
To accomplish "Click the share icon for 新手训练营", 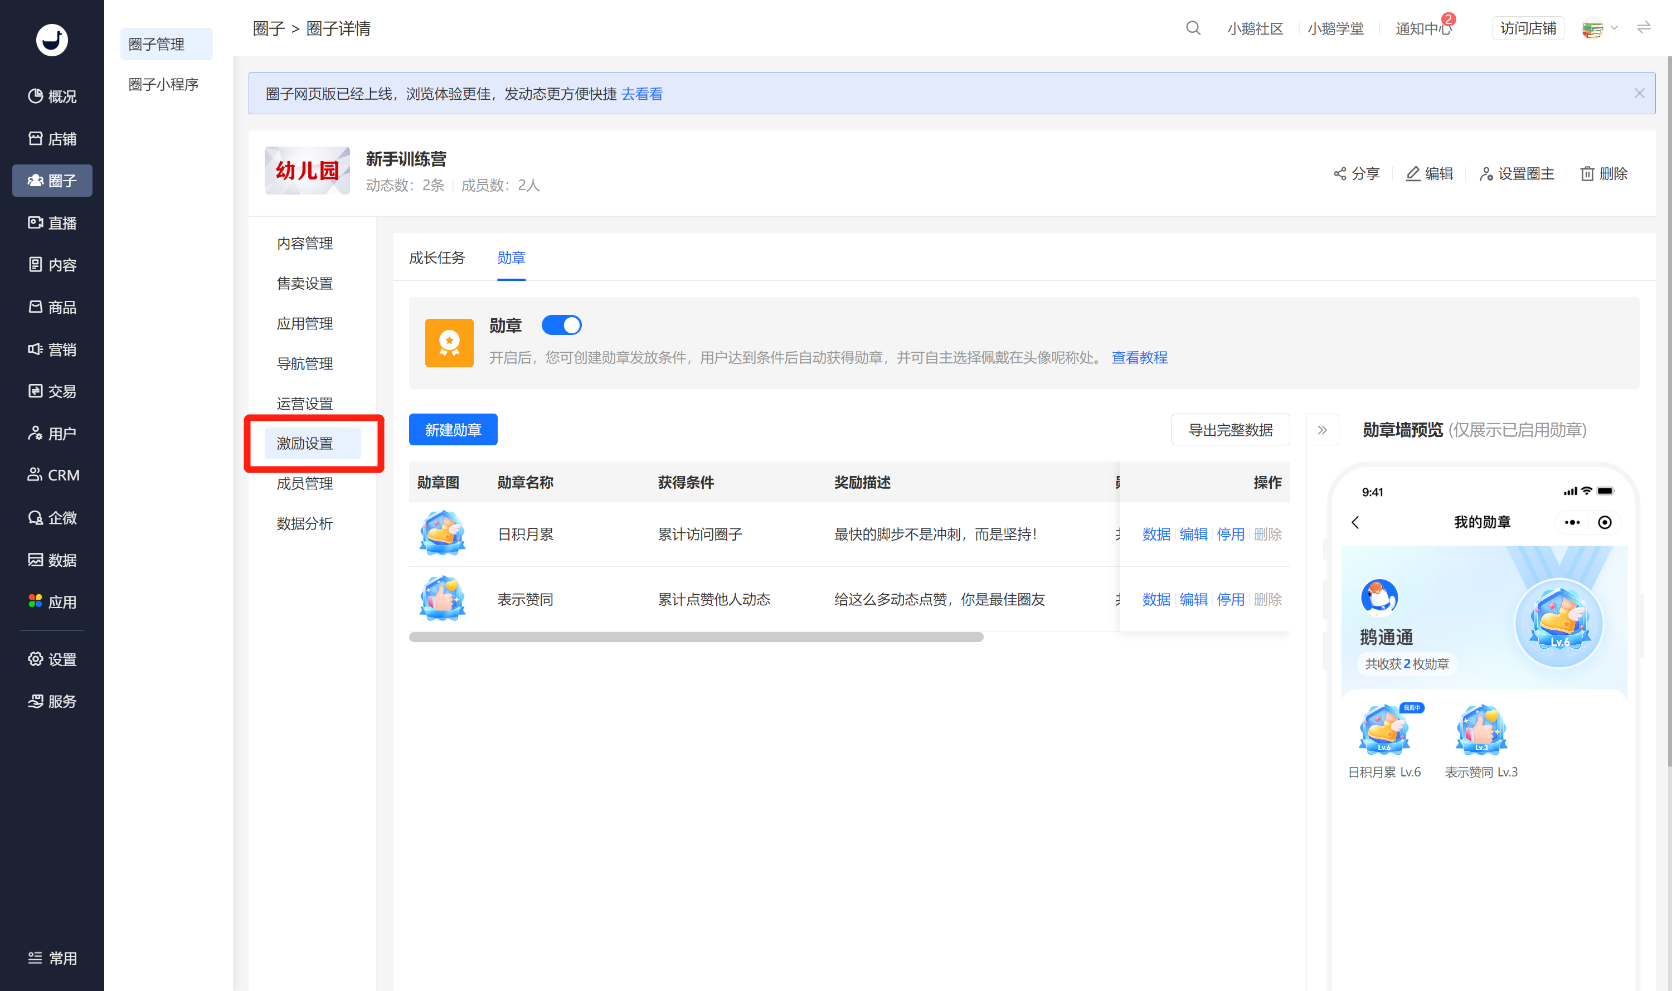I will (x=1339, y=174).
